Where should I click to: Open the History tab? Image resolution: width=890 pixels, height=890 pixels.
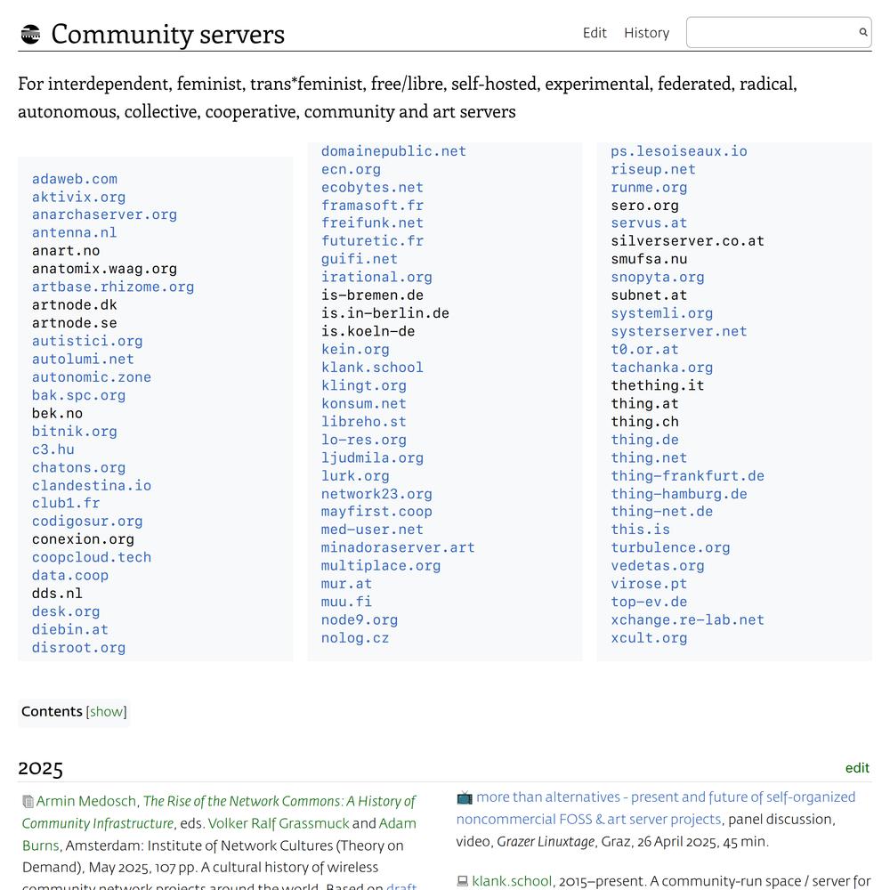click(646, 33)
